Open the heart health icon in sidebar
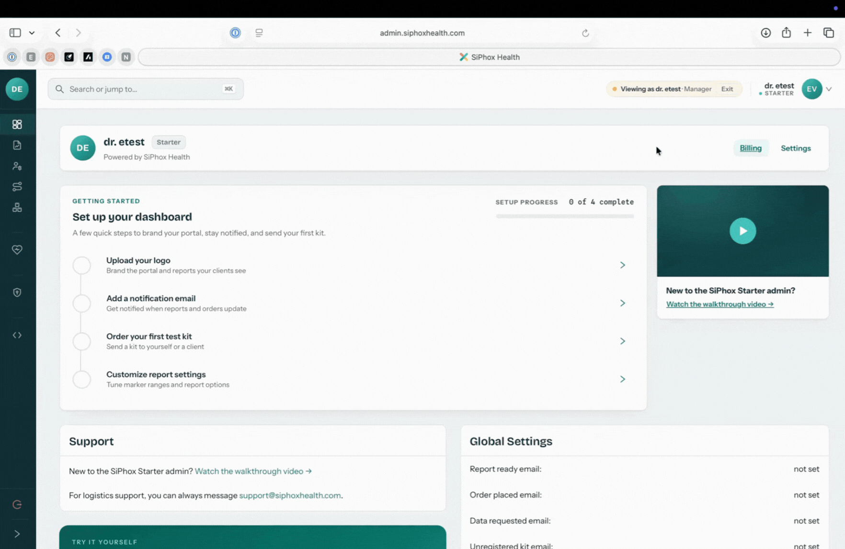845x549 pixels. click(x=17, y=249)
